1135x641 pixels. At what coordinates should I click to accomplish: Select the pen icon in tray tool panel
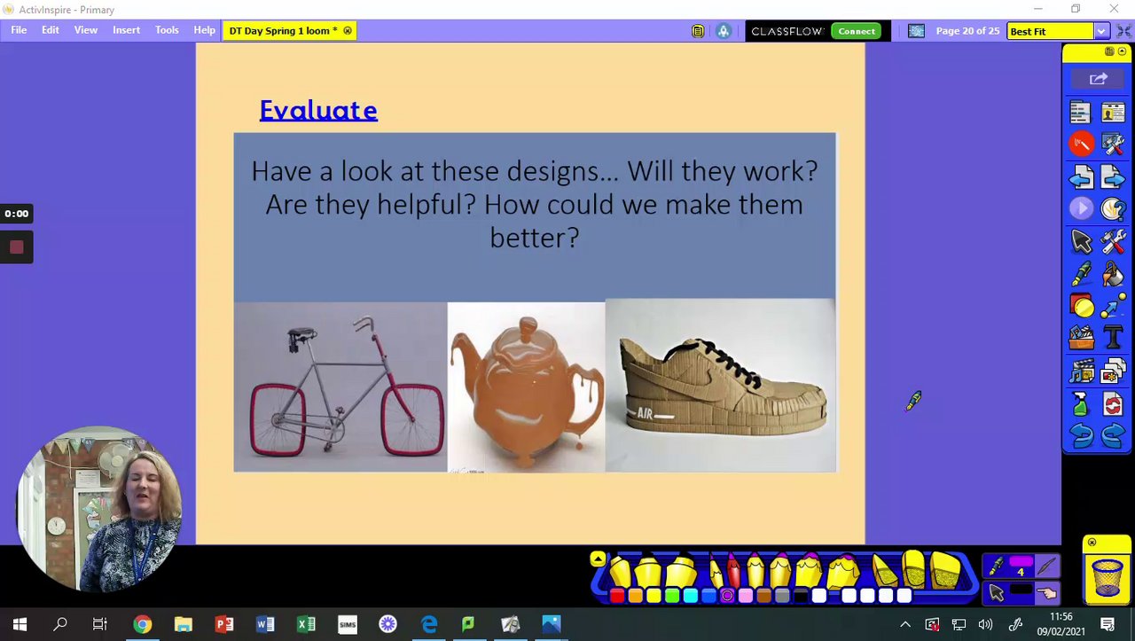tap(997, 567)
